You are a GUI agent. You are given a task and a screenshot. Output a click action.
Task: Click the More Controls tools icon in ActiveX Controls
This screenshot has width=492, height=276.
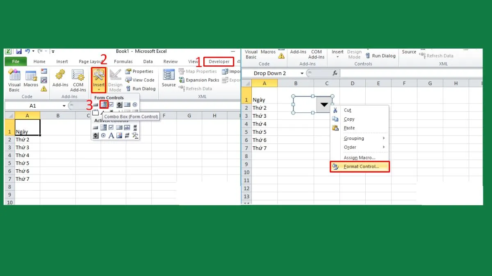pos(135,136)
